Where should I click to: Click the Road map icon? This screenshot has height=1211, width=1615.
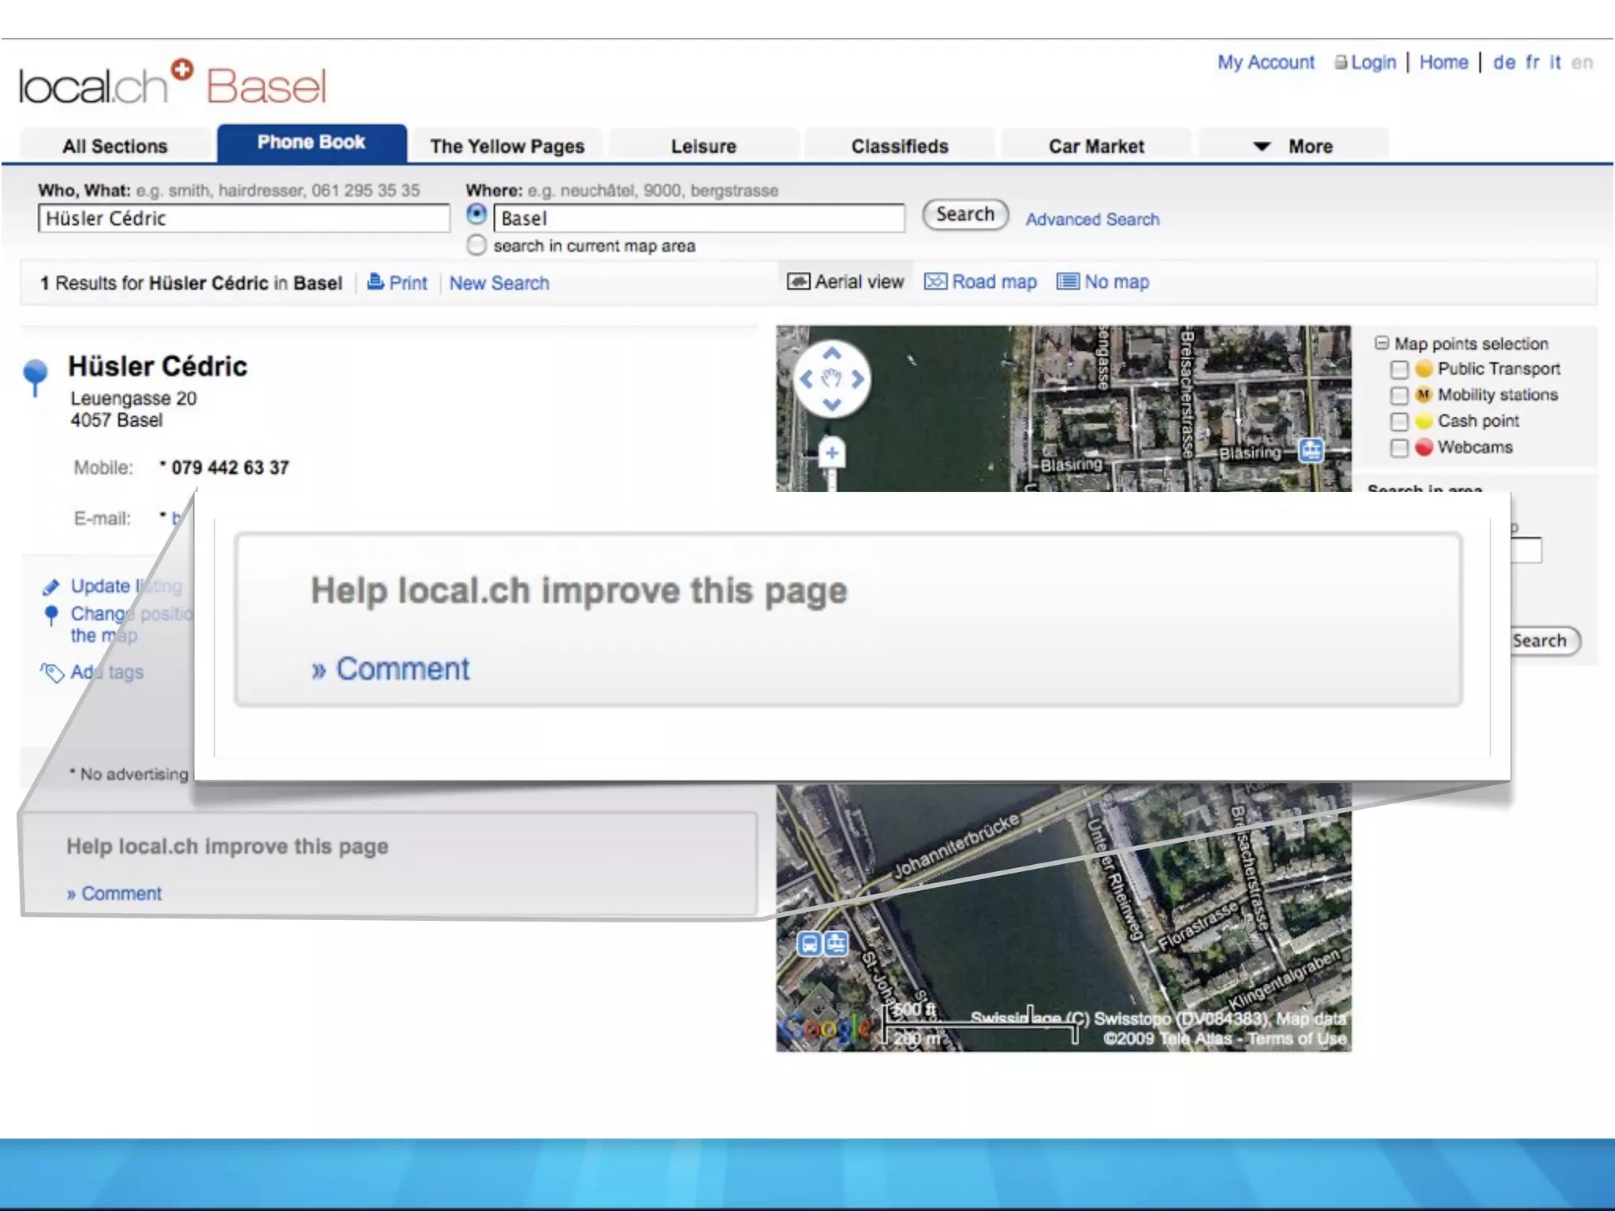pos(934,281)
